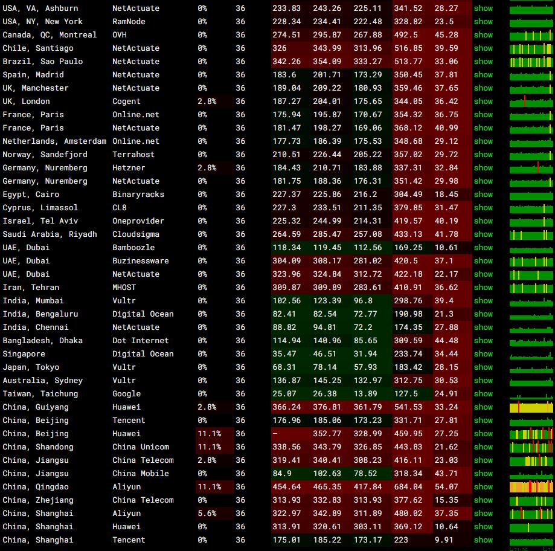The image size is (555, 551).
Task: Click 'Terrahost' provider name
Action: 133,155
